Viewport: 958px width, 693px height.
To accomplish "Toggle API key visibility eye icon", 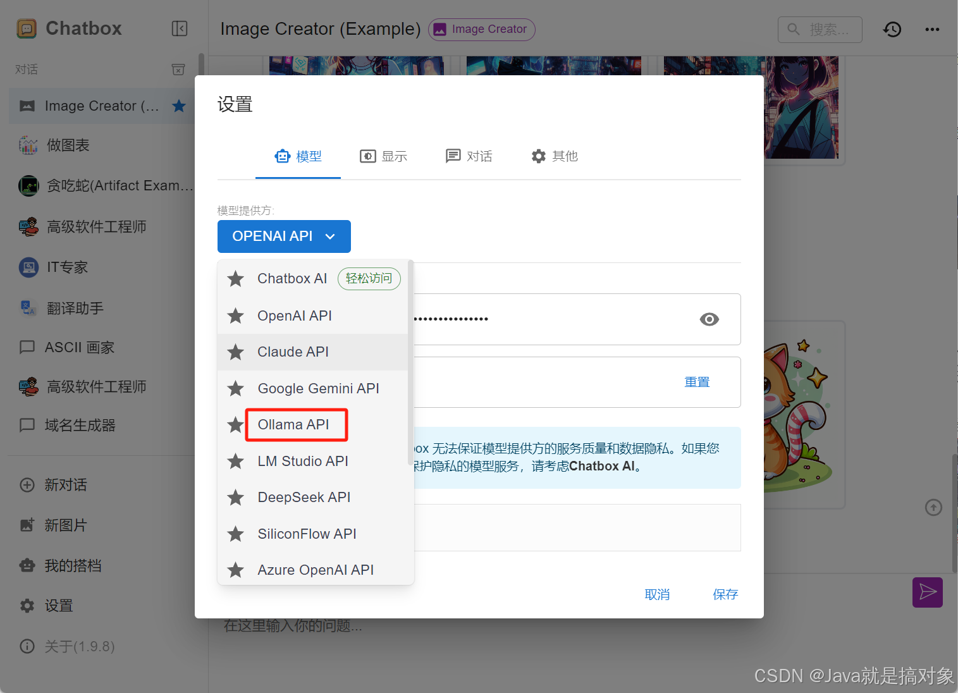I will (x=709, y=319).
